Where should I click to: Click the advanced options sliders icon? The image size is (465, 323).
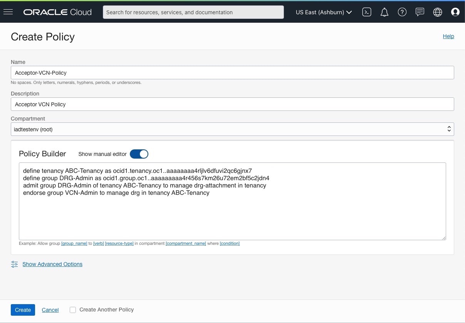15,264
